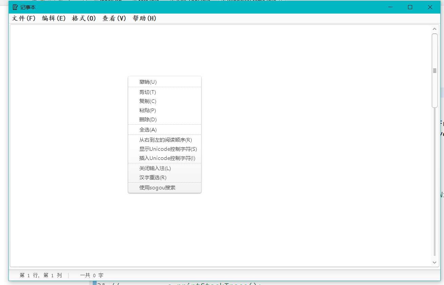Viewport: 444px width, 285px height.
Task: Select 使用sogou搜索 entry
Action: point(165,188)
